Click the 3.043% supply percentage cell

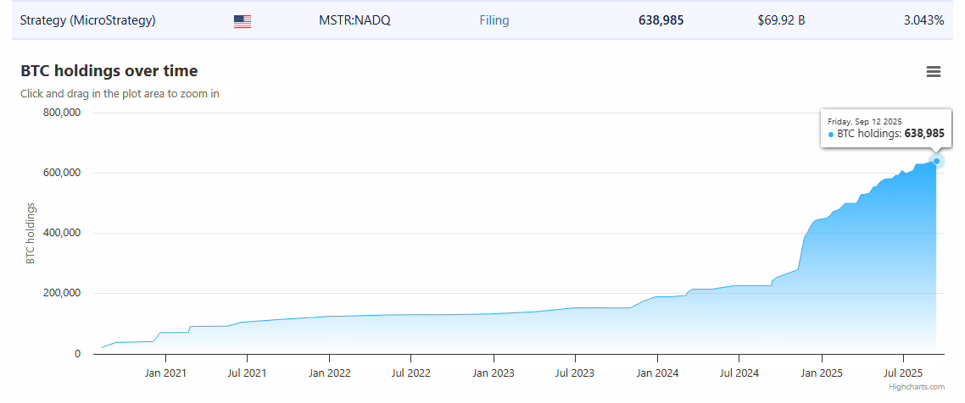pos(923,20)
